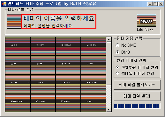Click the theme description field 테마의 설명을 입력하세요

pos(48,25)
